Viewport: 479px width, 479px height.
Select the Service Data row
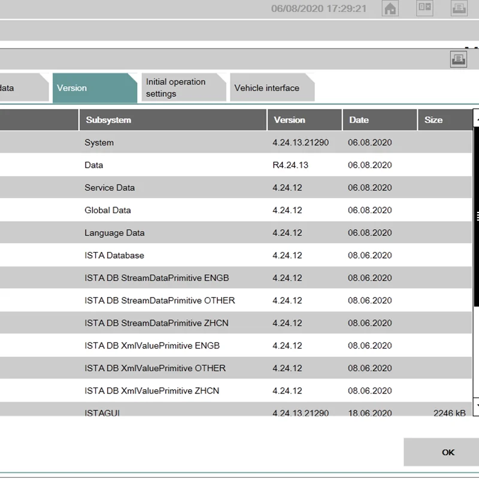[236, 187]
